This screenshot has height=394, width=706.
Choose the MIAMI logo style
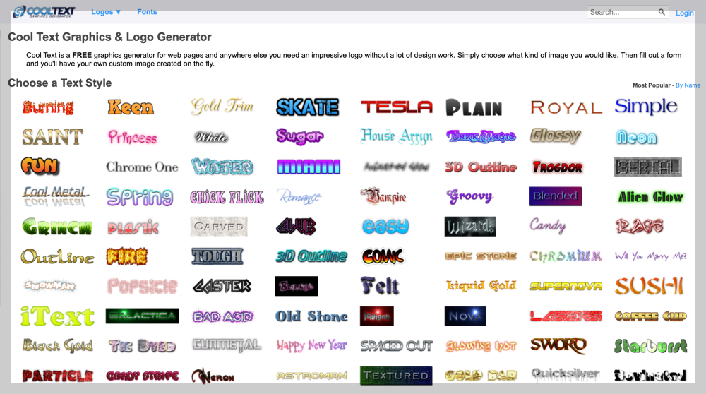(309, 167)
